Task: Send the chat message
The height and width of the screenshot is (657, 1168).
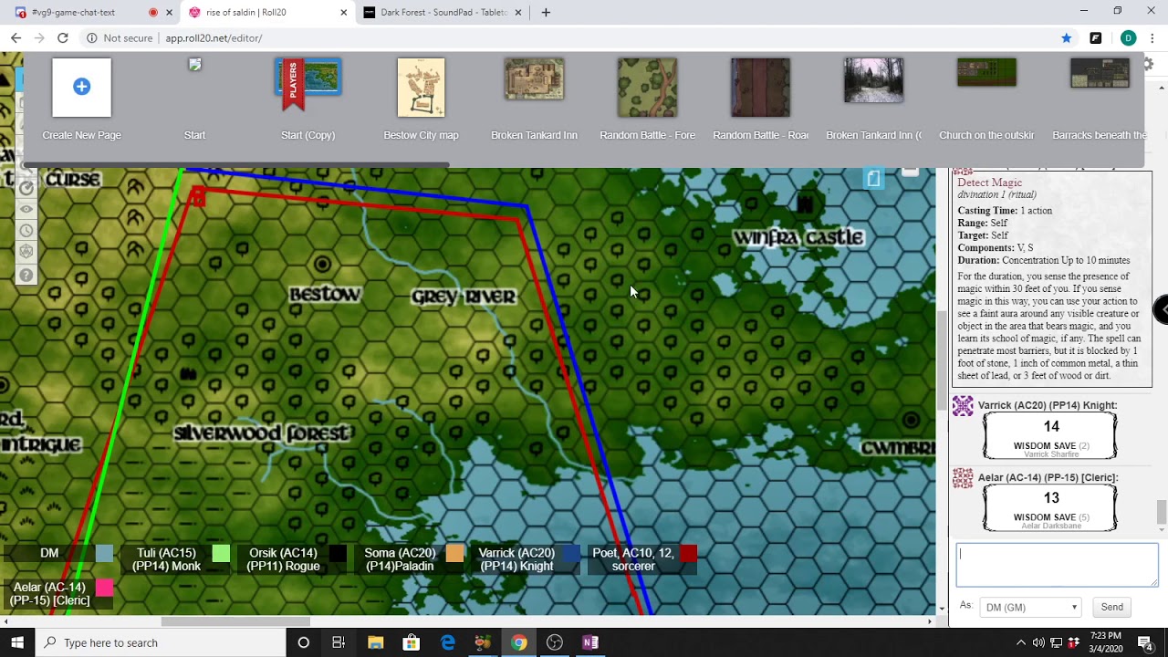Action: [x=1111, y=607]
